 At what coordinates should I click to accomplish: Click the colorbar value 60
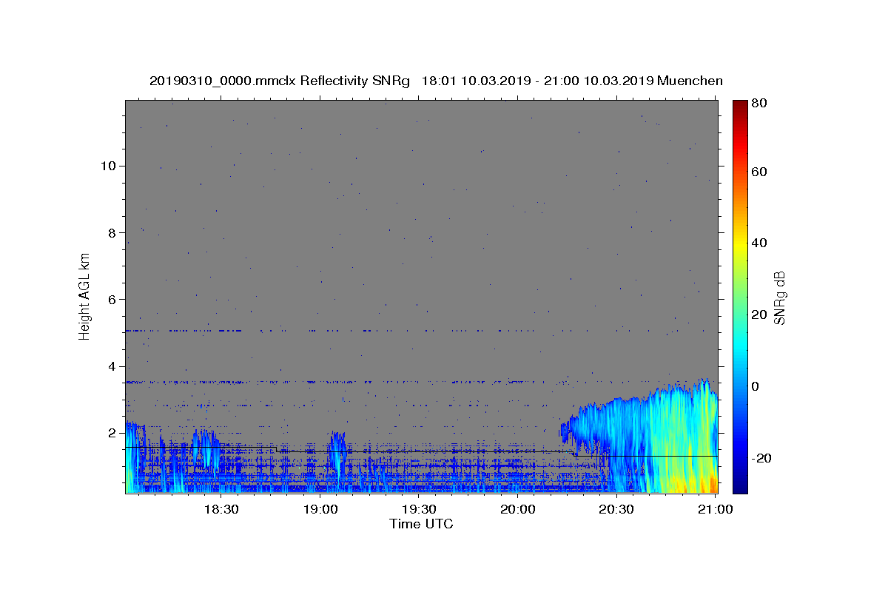[759, 172]
